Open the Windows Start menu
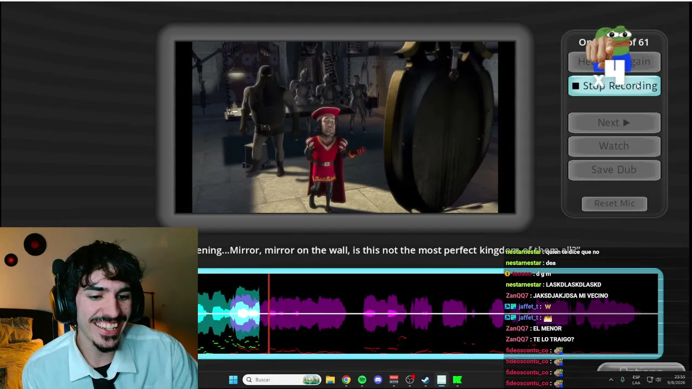The height and width of the screenshot is (389, 692). [x=233, y=380]
